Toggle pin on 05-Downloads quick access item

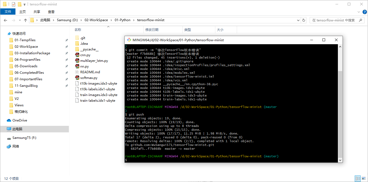[66, 66]
